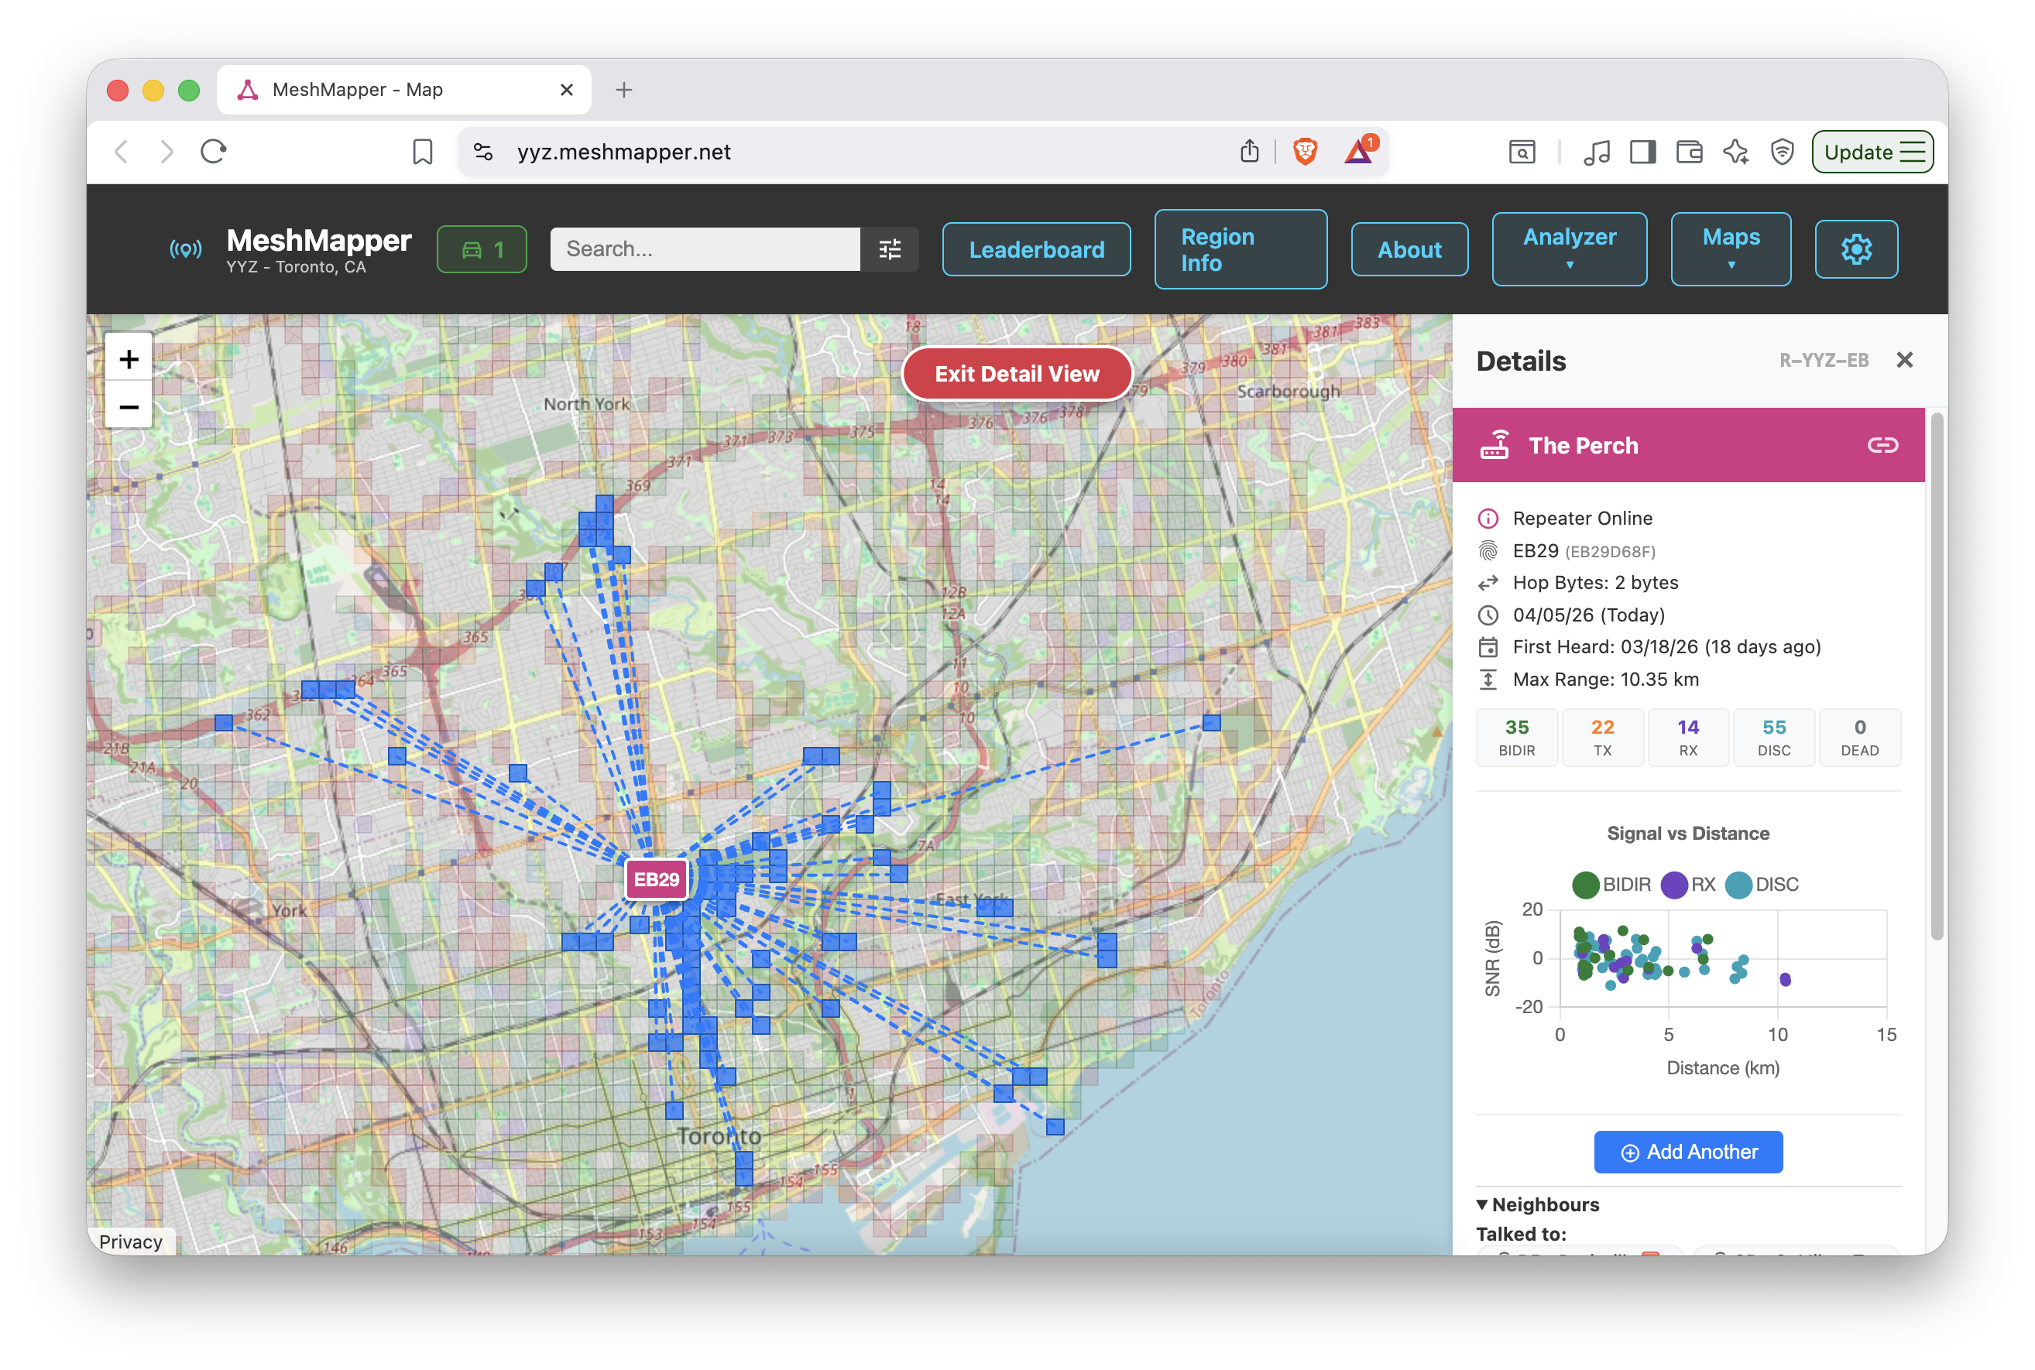Bookmark this page icon
2035x1370 pixels.
coord(422,152)
